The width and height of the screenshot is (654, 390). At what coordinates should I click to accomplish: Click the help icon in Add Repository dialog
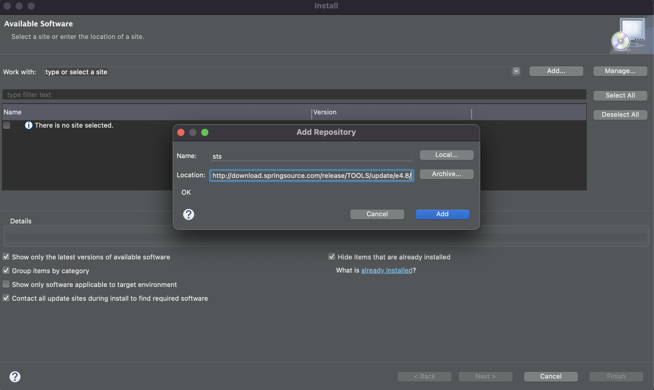pos(188,214)
